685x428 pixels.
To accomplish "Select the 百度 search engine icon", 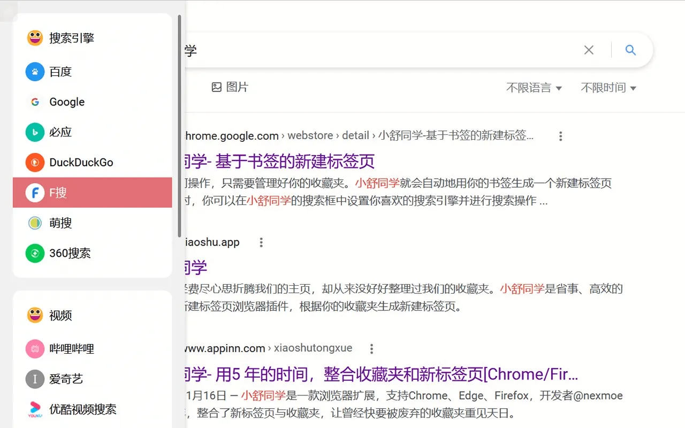I will 34,72.
